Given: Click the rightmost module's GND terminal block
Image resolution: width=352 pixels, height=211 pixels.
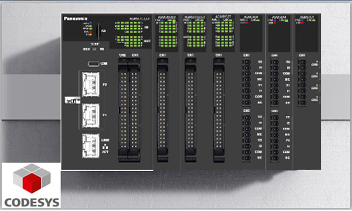Looking at the screenshot, I should (302, 81).
